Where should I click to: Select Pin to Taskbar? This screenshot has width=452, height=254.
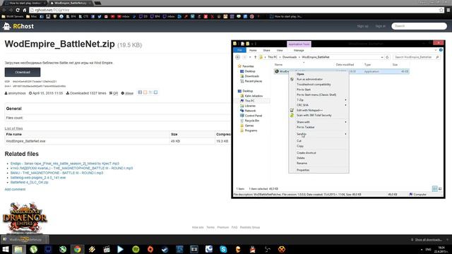coord(319,127)
